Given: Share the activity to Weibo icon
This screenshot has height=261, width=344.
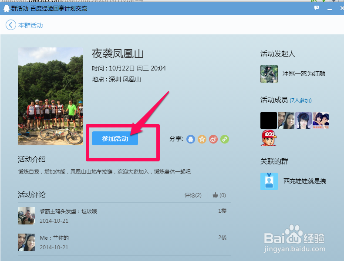Looking at the screenshot, I should (x=213, y=139).
